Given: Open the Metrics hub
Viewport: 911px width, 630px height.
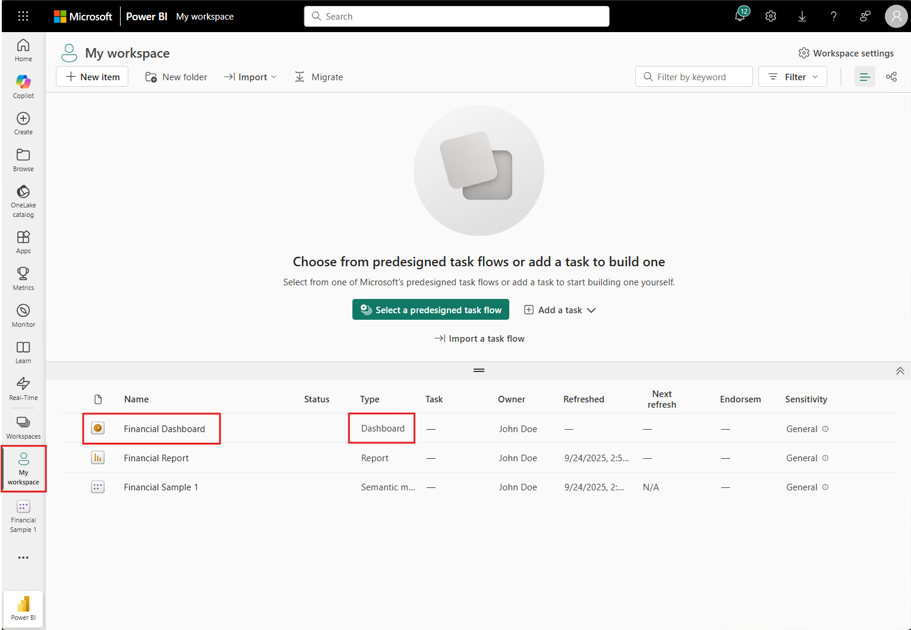Looking at the screenshot, I should [23, 278].
